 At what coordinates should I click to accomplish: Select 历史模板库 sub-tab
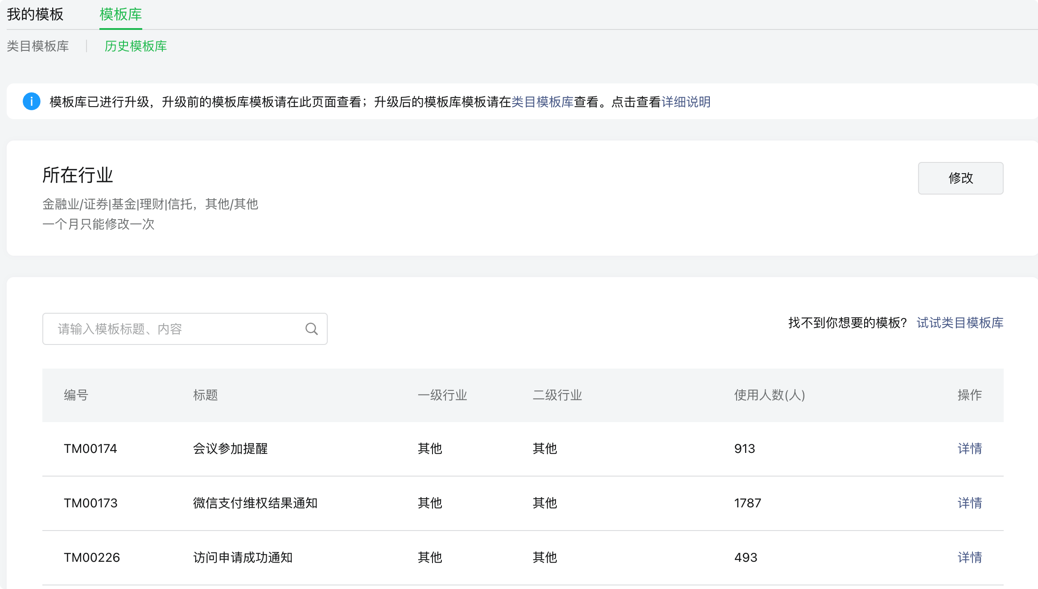click(136, 46)
